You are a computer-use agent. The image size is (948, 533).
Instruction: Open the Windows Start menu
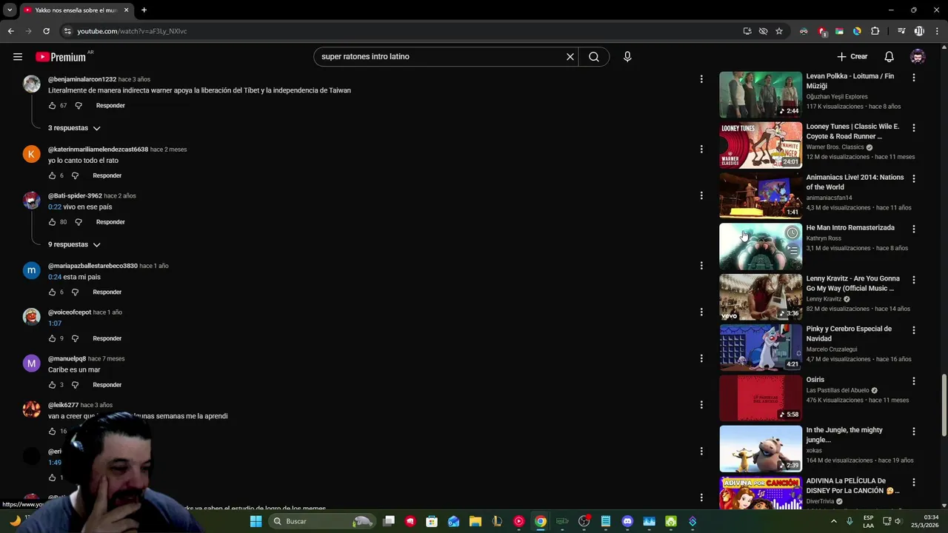256,521
